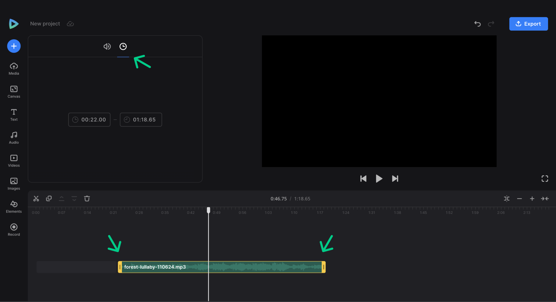Viewport: 556px width, 302px height.
Task: Open the Videos sidebar panel
Action: point(14,161)
